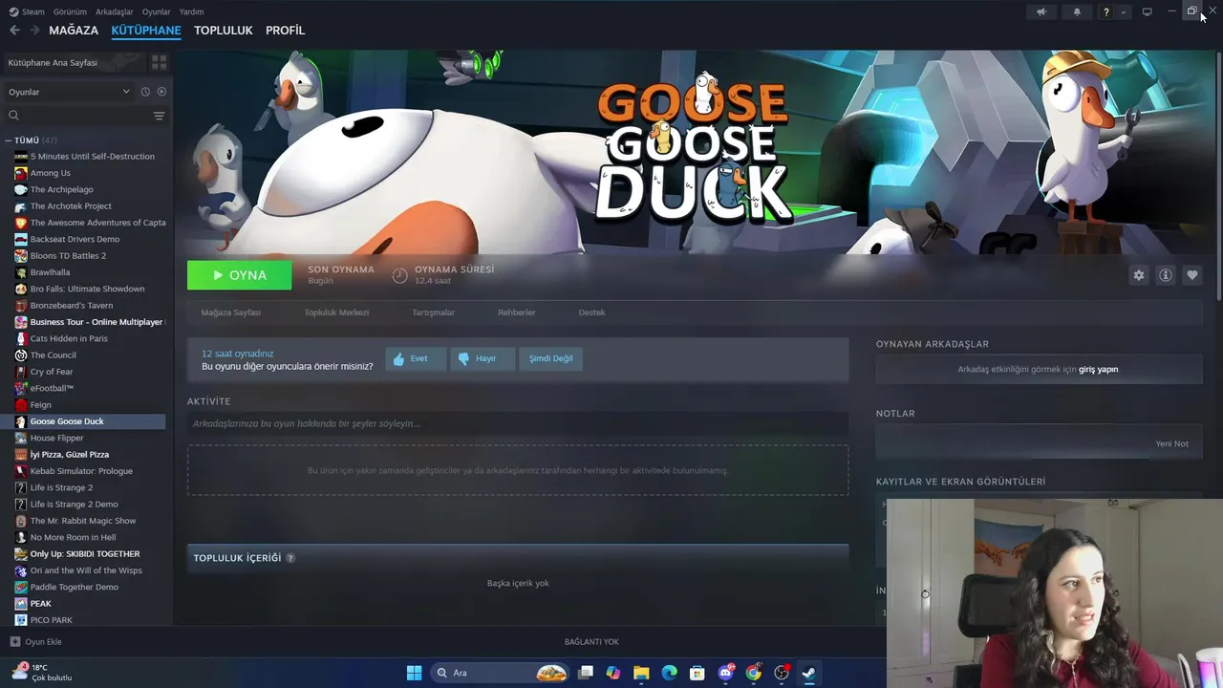
Task: Open Google Chrome from taskbar
Action: (754, 673)
